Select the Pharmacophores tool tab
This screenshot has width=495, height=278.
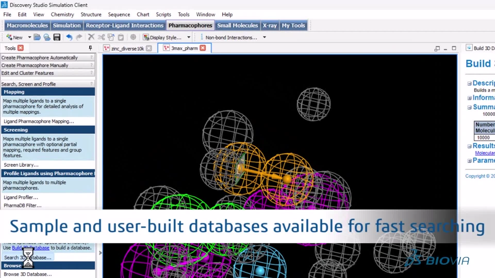point(190,26)
